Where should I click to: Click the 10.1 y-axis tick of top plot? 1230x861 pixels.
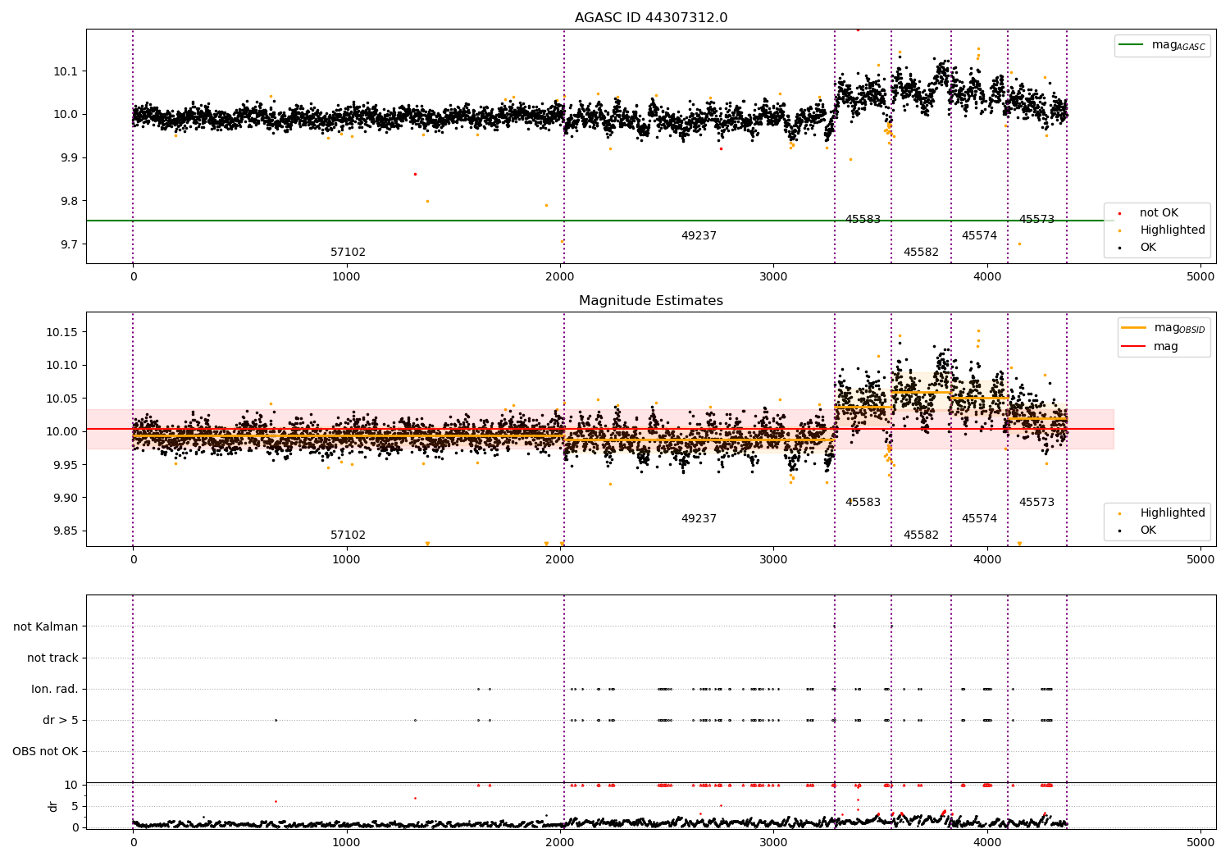[66, 71]
